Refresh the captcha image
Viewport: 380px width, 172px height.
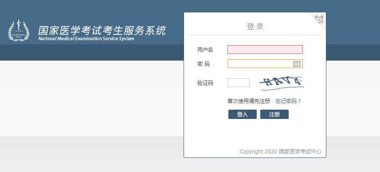(282, 83)
